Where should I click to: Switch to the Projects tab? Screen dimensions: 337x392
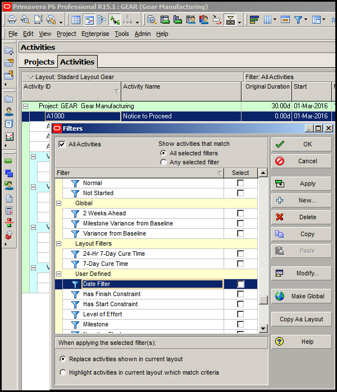coord(39,62)
